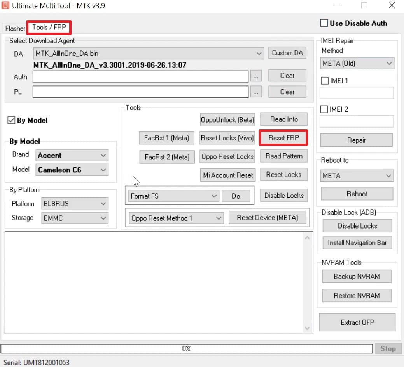
Task: Switch to the Flasher tab
Action: pos(15,28)
